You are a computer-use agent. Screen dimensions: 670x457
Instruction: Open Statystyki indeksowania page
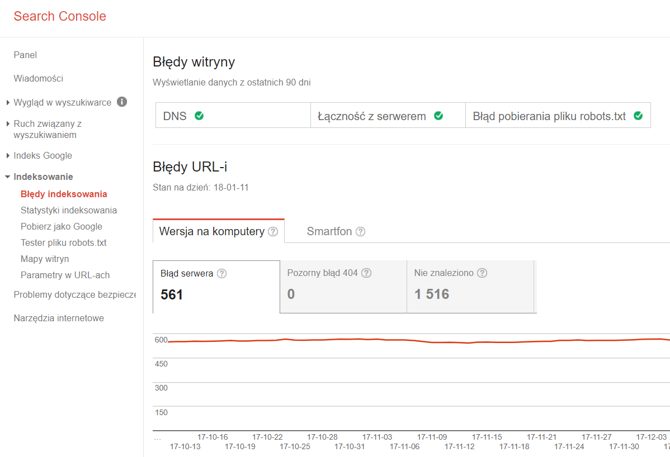coord(69,211)
